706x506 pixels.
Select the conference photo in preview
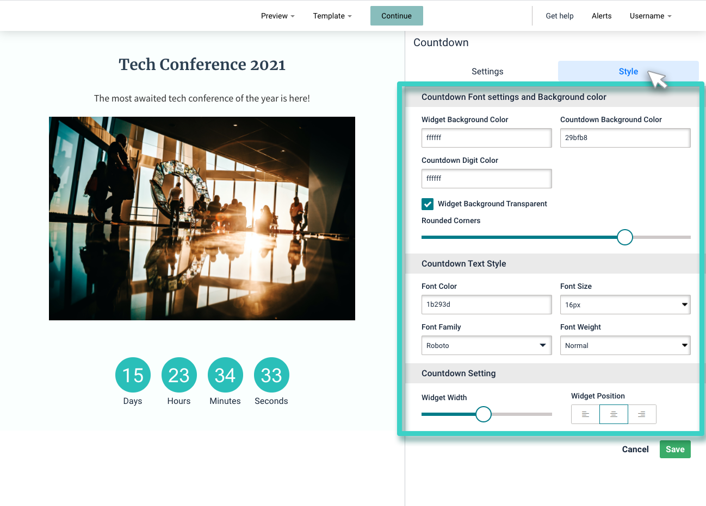(202, 218)
